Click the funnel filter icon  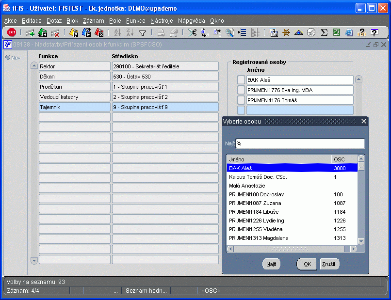pos(143,32)
